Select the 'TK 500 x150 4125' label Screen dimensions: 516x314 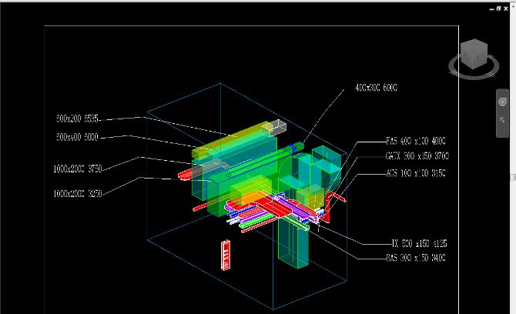419,244
